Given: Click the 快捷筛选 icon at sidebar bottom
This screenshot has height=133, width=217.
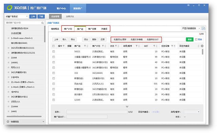Looking at the screenshot, I should (8, 121).
